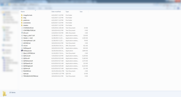The height and width of the screenshot is (97, 181).
Task: Select the shaders folder icon
Action: click(x=22, y=25)
